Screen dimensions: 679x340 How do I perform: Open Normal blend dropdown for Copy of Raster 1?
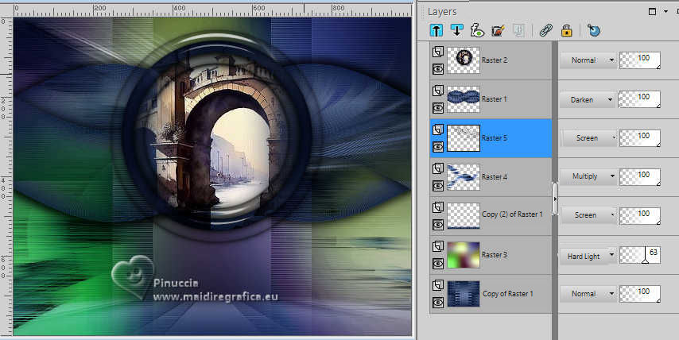tap(588, 294)
